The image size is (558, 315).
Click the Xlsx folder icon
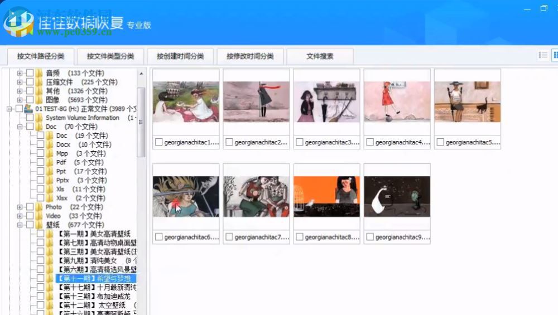(x=50, y=198)
